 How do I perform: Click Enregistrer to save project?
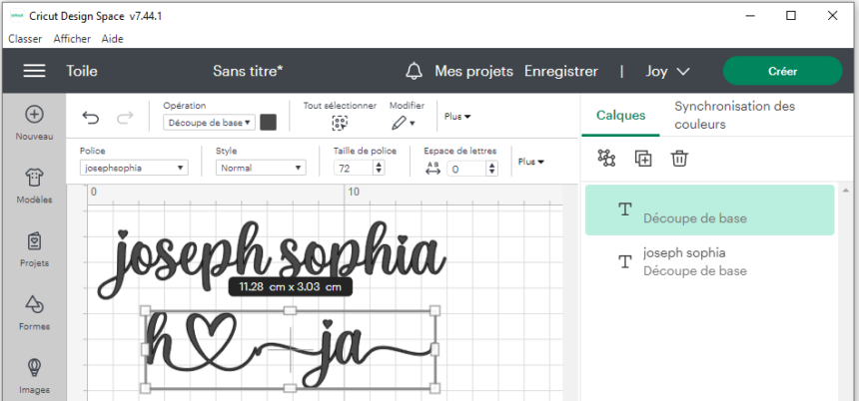[561, 71]
